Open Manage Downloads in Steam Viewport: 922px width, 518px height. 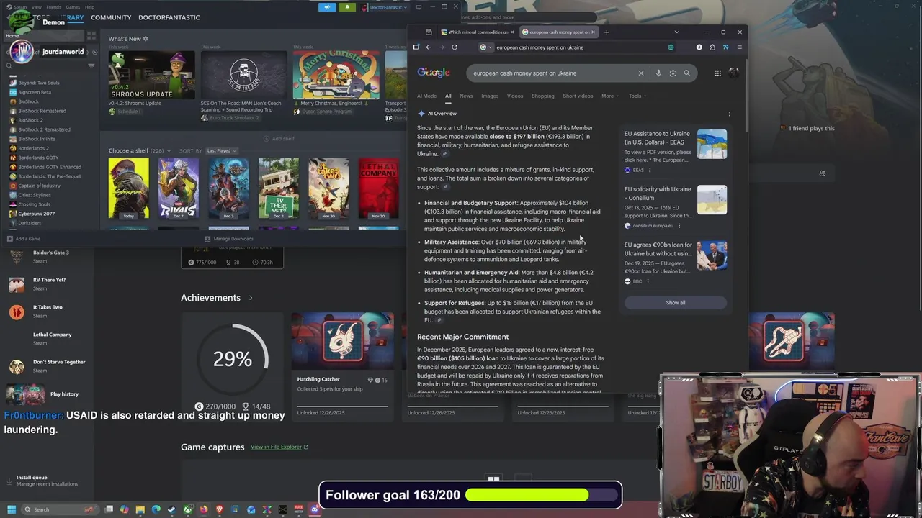click(x=229, y=239)
